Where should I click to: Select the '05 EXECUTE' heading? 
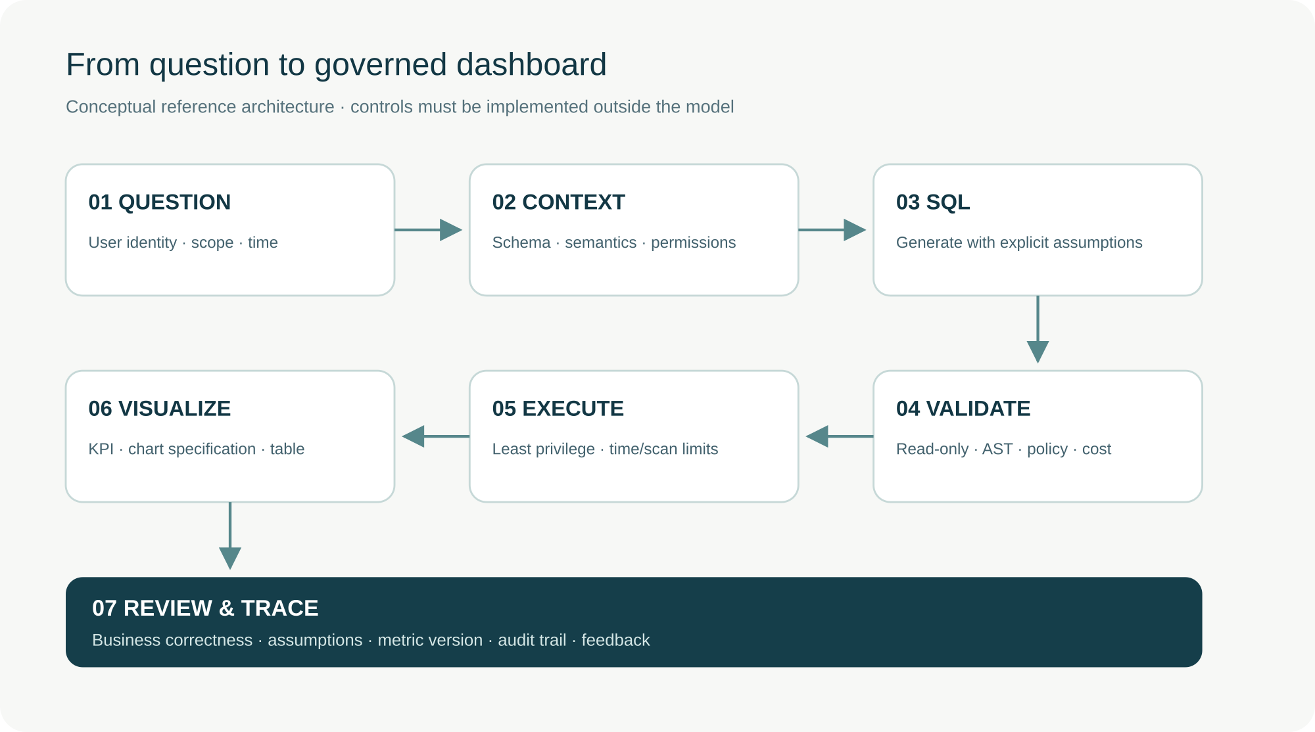point(558,408)
